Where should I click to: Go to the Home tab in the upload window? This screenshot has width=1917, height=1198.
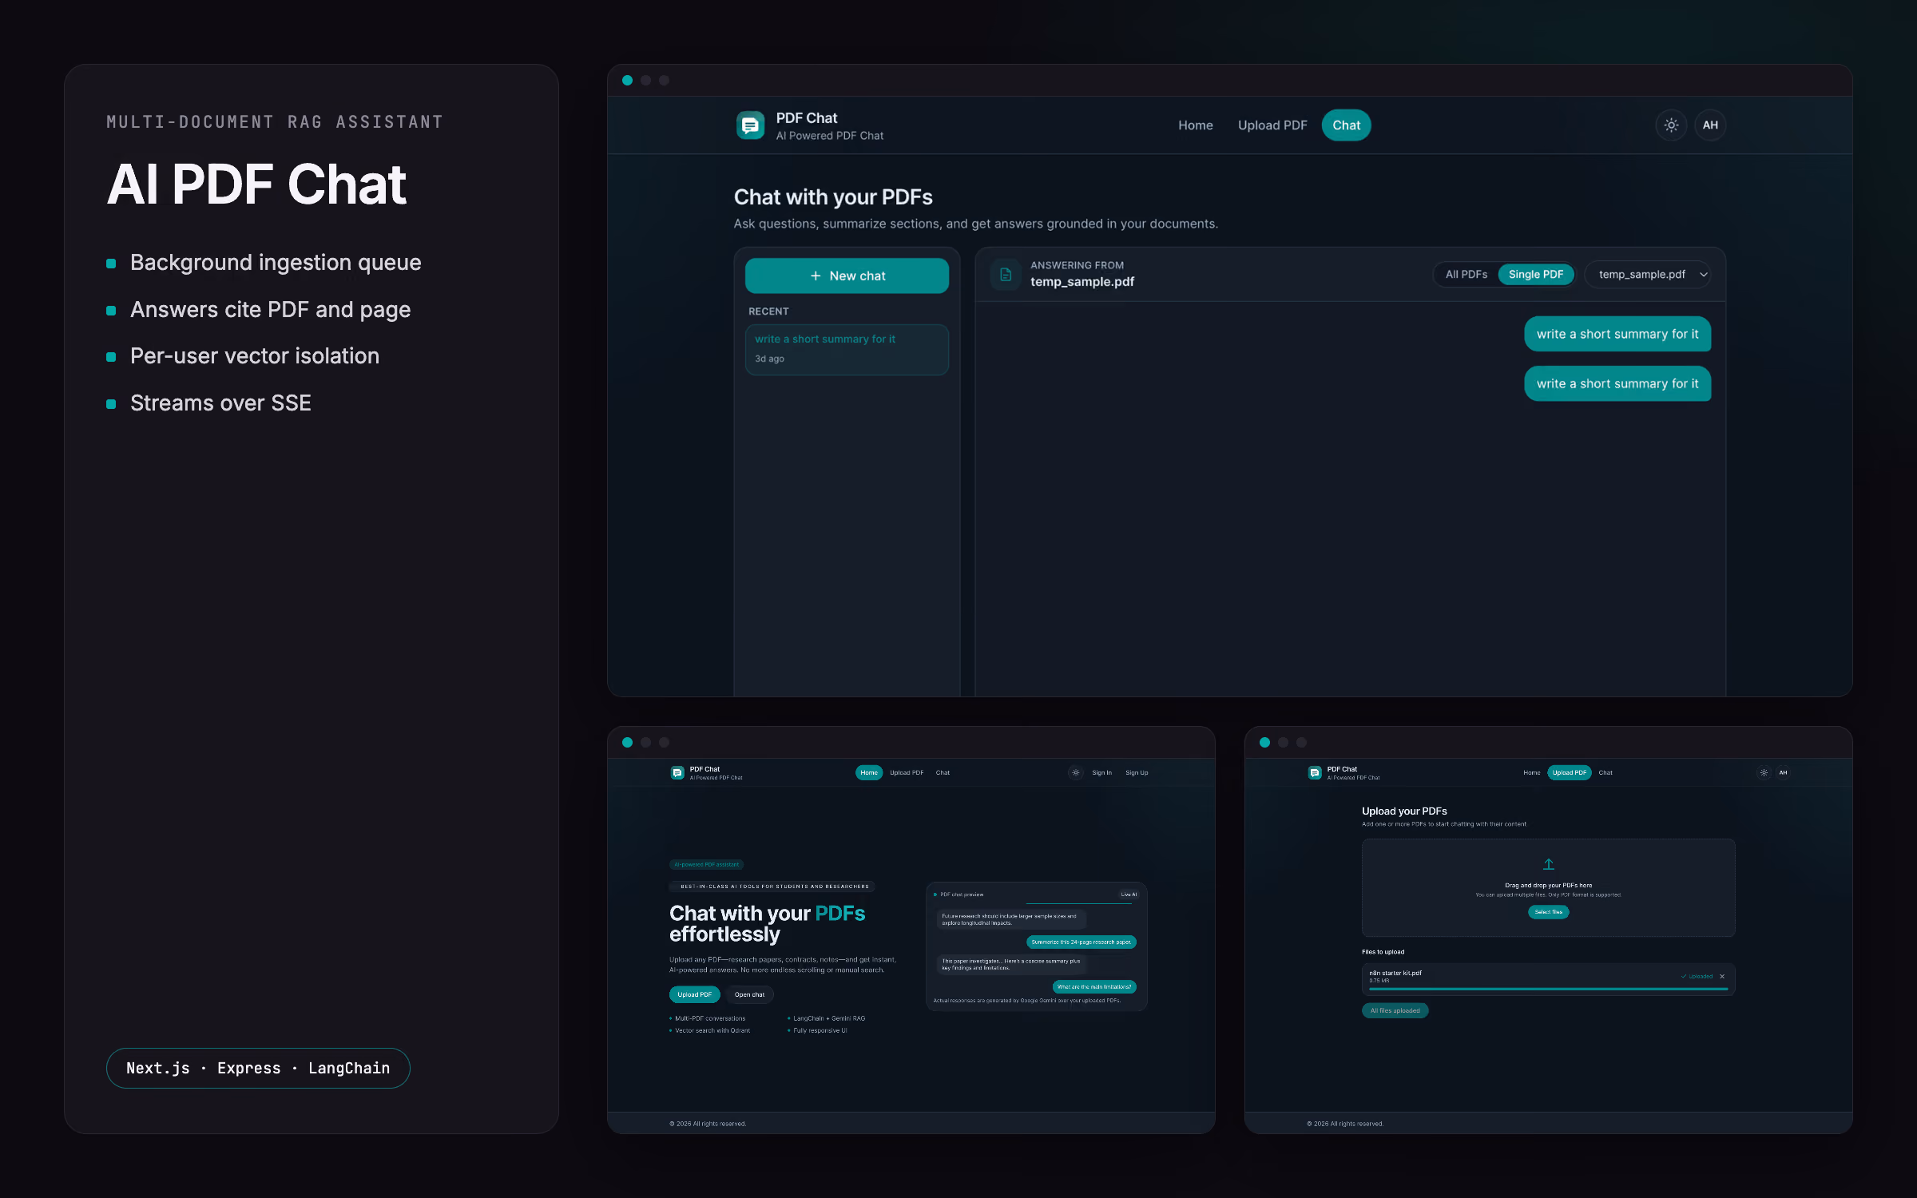point(1531,772)
